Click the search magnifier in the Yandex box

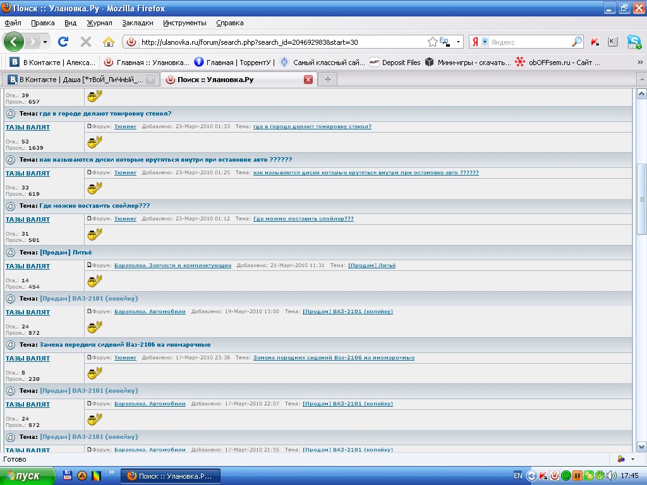(x=577, y=42)
